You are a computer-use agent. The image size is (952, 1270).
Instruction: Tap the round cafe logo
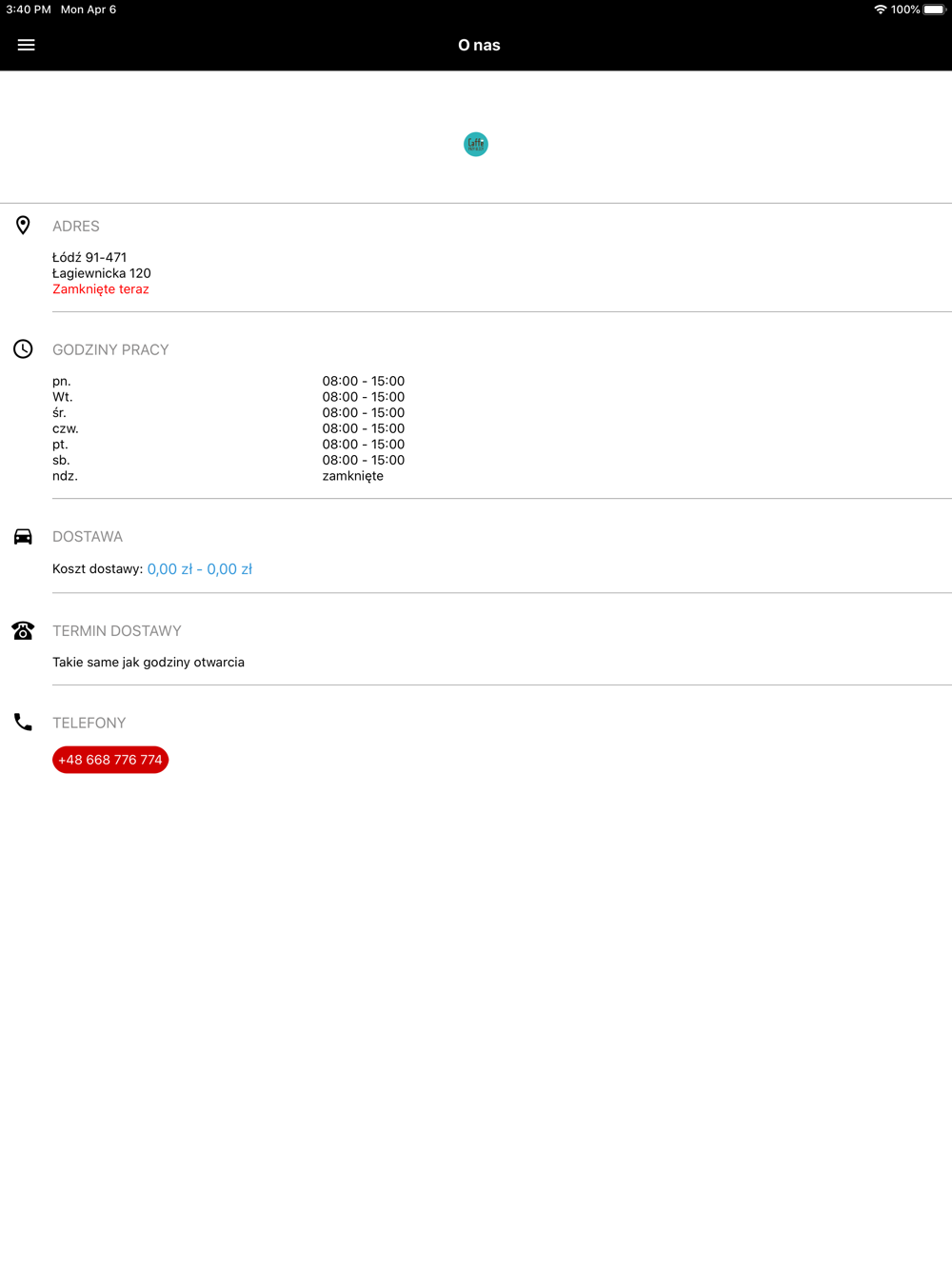coord(476,145)
